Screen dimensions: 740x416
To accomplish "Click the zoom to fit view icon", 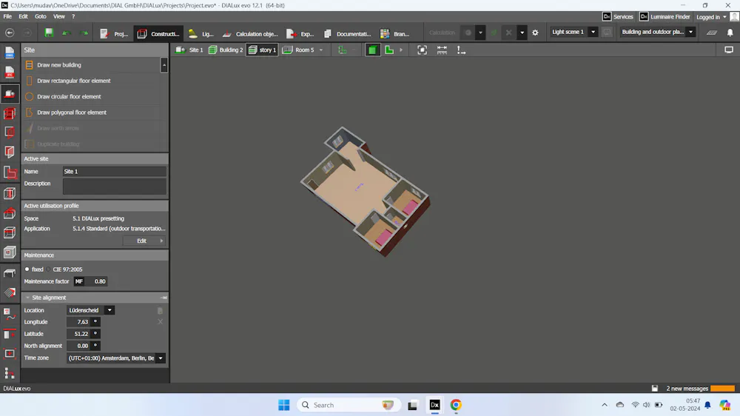I will 422,50.
